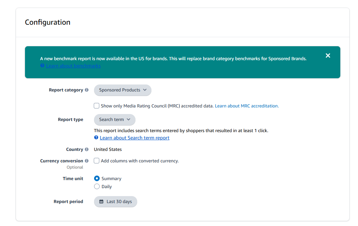Screen dimensions: 358x226
Task: Open the Last 30 days report period picker
Action: pyautogui.click(x=116, y=202)
